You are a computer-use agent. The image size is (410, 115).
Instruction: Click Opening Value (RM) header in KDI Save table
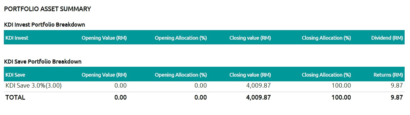point(104,75)
